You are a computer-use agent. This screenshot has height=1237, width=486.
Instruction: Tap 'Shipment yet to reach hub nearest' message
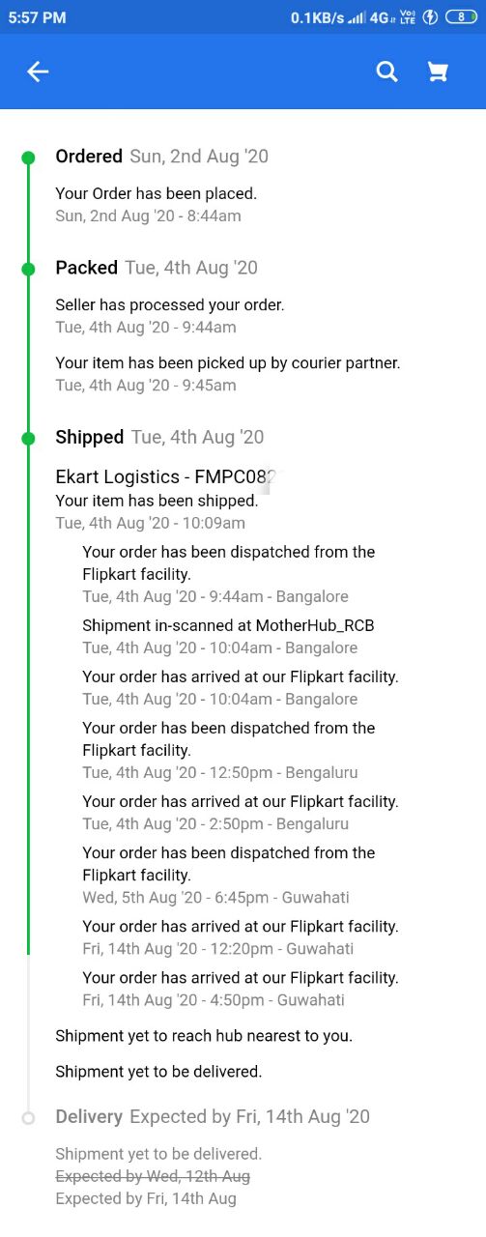[204, 1035]
